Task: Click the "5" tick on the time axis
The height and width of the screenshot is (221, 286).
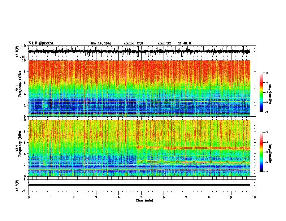Action: pos(141,197)
